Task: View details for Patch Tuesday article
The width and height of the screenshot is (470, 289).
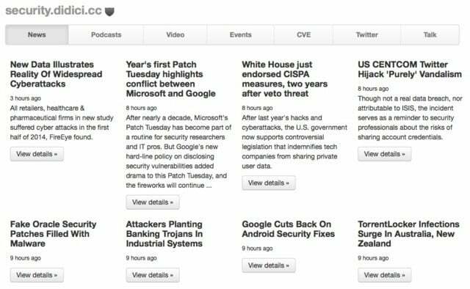Action: pos(153,202)
